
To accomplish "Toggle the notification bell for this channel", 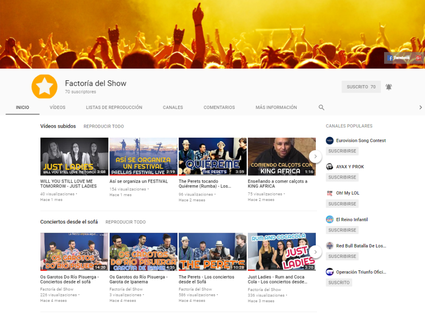I will click(x=389, y=87).
